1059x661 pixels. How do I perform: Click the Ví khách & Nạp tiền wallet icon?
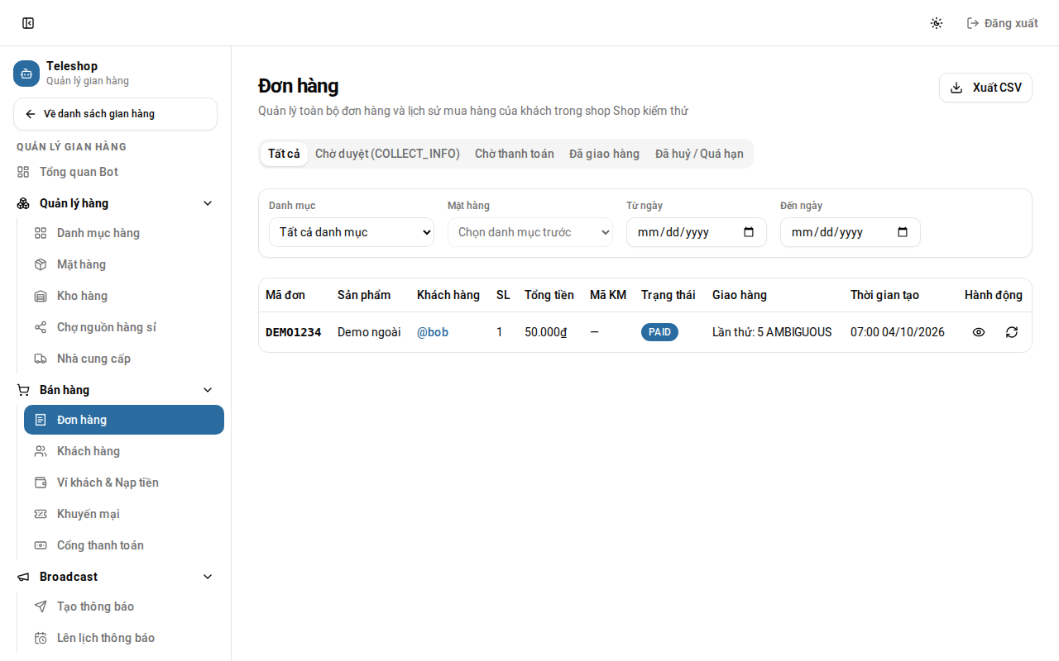click(41, 483)
